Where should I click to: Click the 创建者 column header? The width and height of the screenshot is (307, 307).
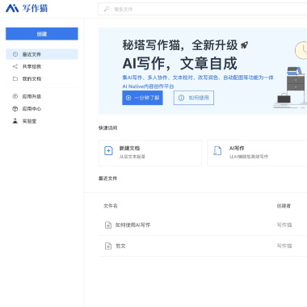pos(284,206)
